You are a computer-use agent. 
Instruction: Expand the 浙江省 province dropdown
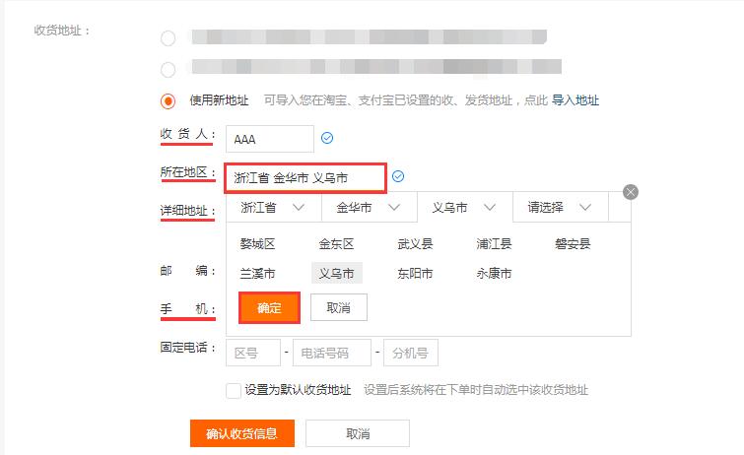(x=274, y=208)
